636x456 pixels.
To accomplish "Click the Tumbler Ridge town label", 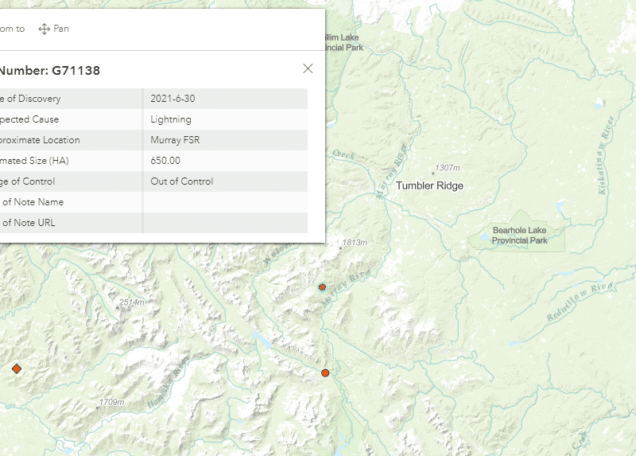I will click(x=429, y=185).
